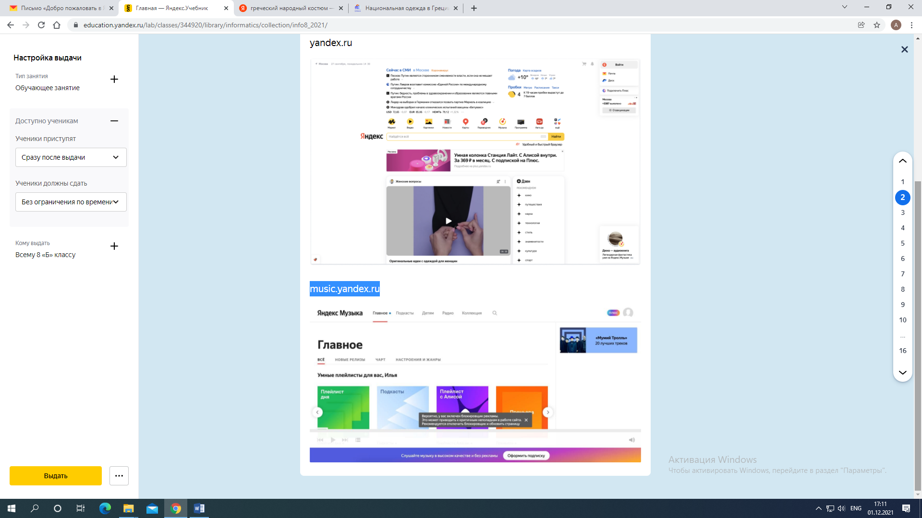Click the share page icon in address bar
922x518 pixels.
(861, 25)
